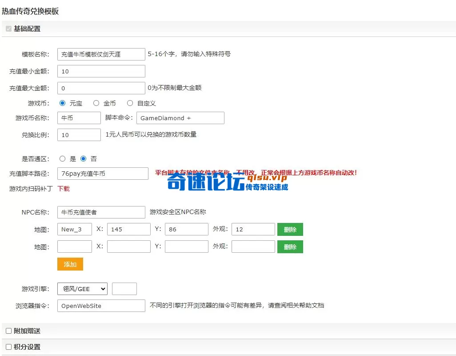Click the 下载 link for scan patch
Image resolution: width=456 pixels, height=356 pixels.
[64, 189]
